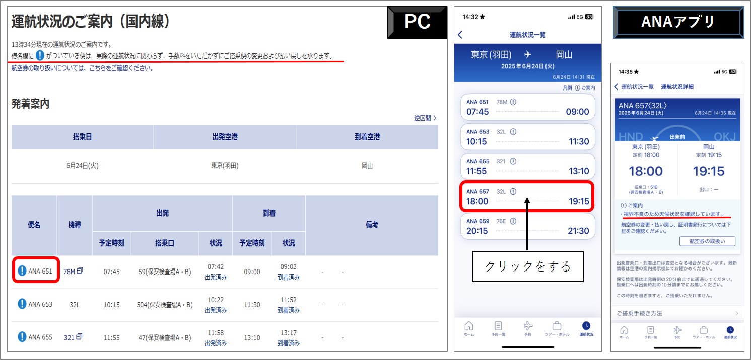Click the 13:17 到着済み arrival status
This screenshot has height=360, width=751.
point(289,337)
